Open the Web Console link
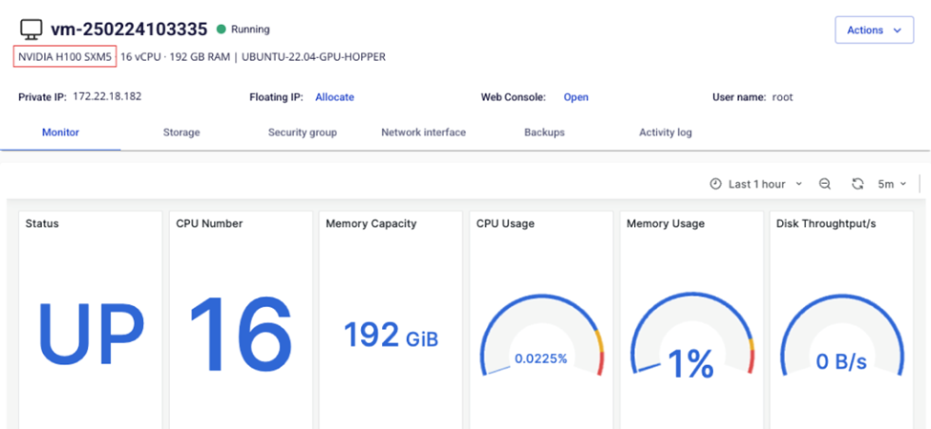The image size is (931, 429). click(576, 97)
